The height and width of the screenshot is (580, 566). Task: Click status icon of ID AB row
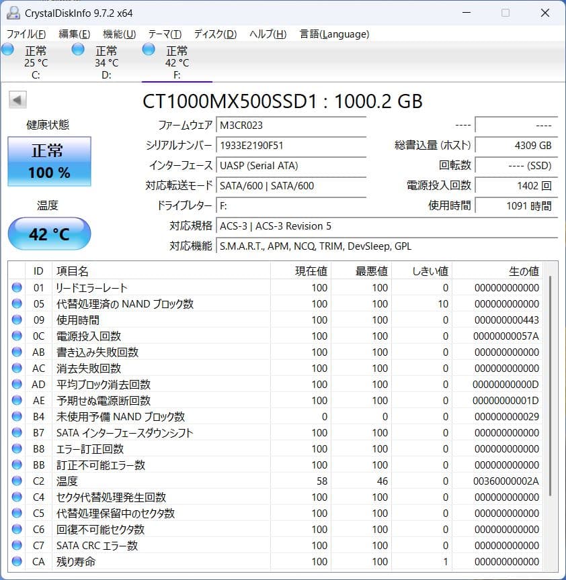17,352
